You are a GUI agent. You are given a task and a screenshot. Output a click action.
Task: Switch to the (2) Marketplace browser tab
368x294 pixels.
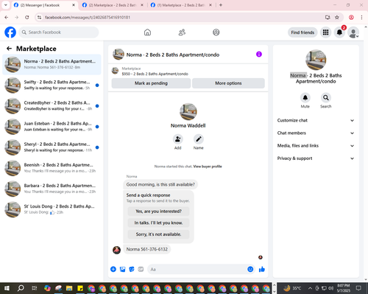click(x=113, y=5)
